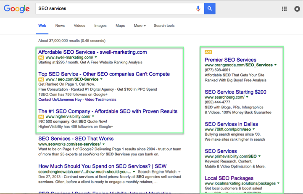
Task: Click the yellow Ads label in sidebar
Action: click(x=208, y=52)
